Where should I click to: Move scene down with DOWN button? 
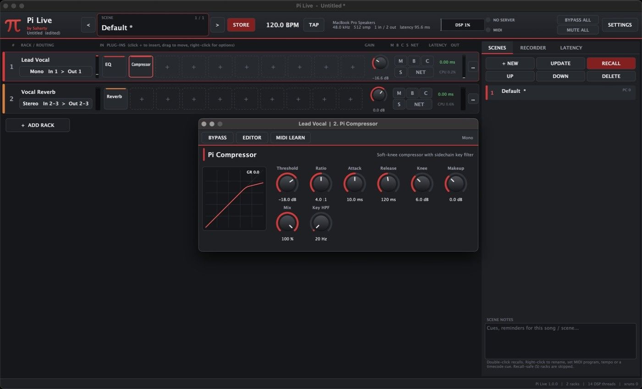click(x=560, y=76)
